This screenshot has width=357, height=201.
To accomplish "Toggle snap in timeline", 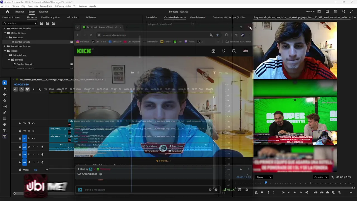I will (x=21, y=89).
